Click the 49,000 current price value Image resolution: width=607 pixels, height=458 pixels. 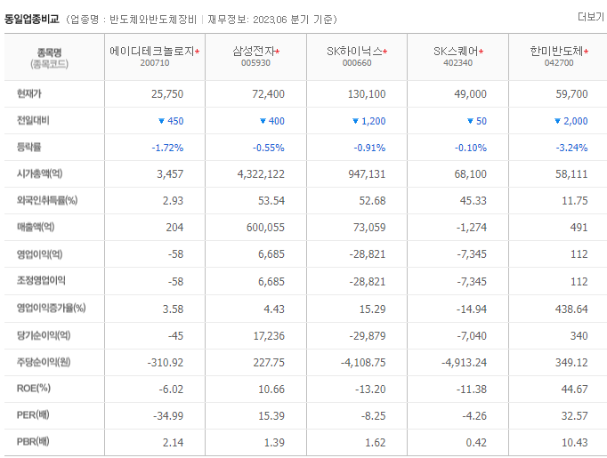(470, 94)
